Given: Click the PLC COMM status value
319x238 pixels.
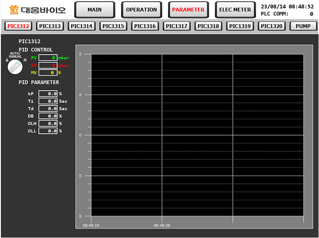Looking at the screenshot, I should (x=311, y=14).
